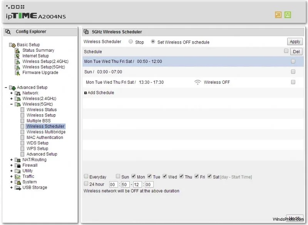
Task: Click the Config Explorer magnifier icon
Action: [8, 32]
